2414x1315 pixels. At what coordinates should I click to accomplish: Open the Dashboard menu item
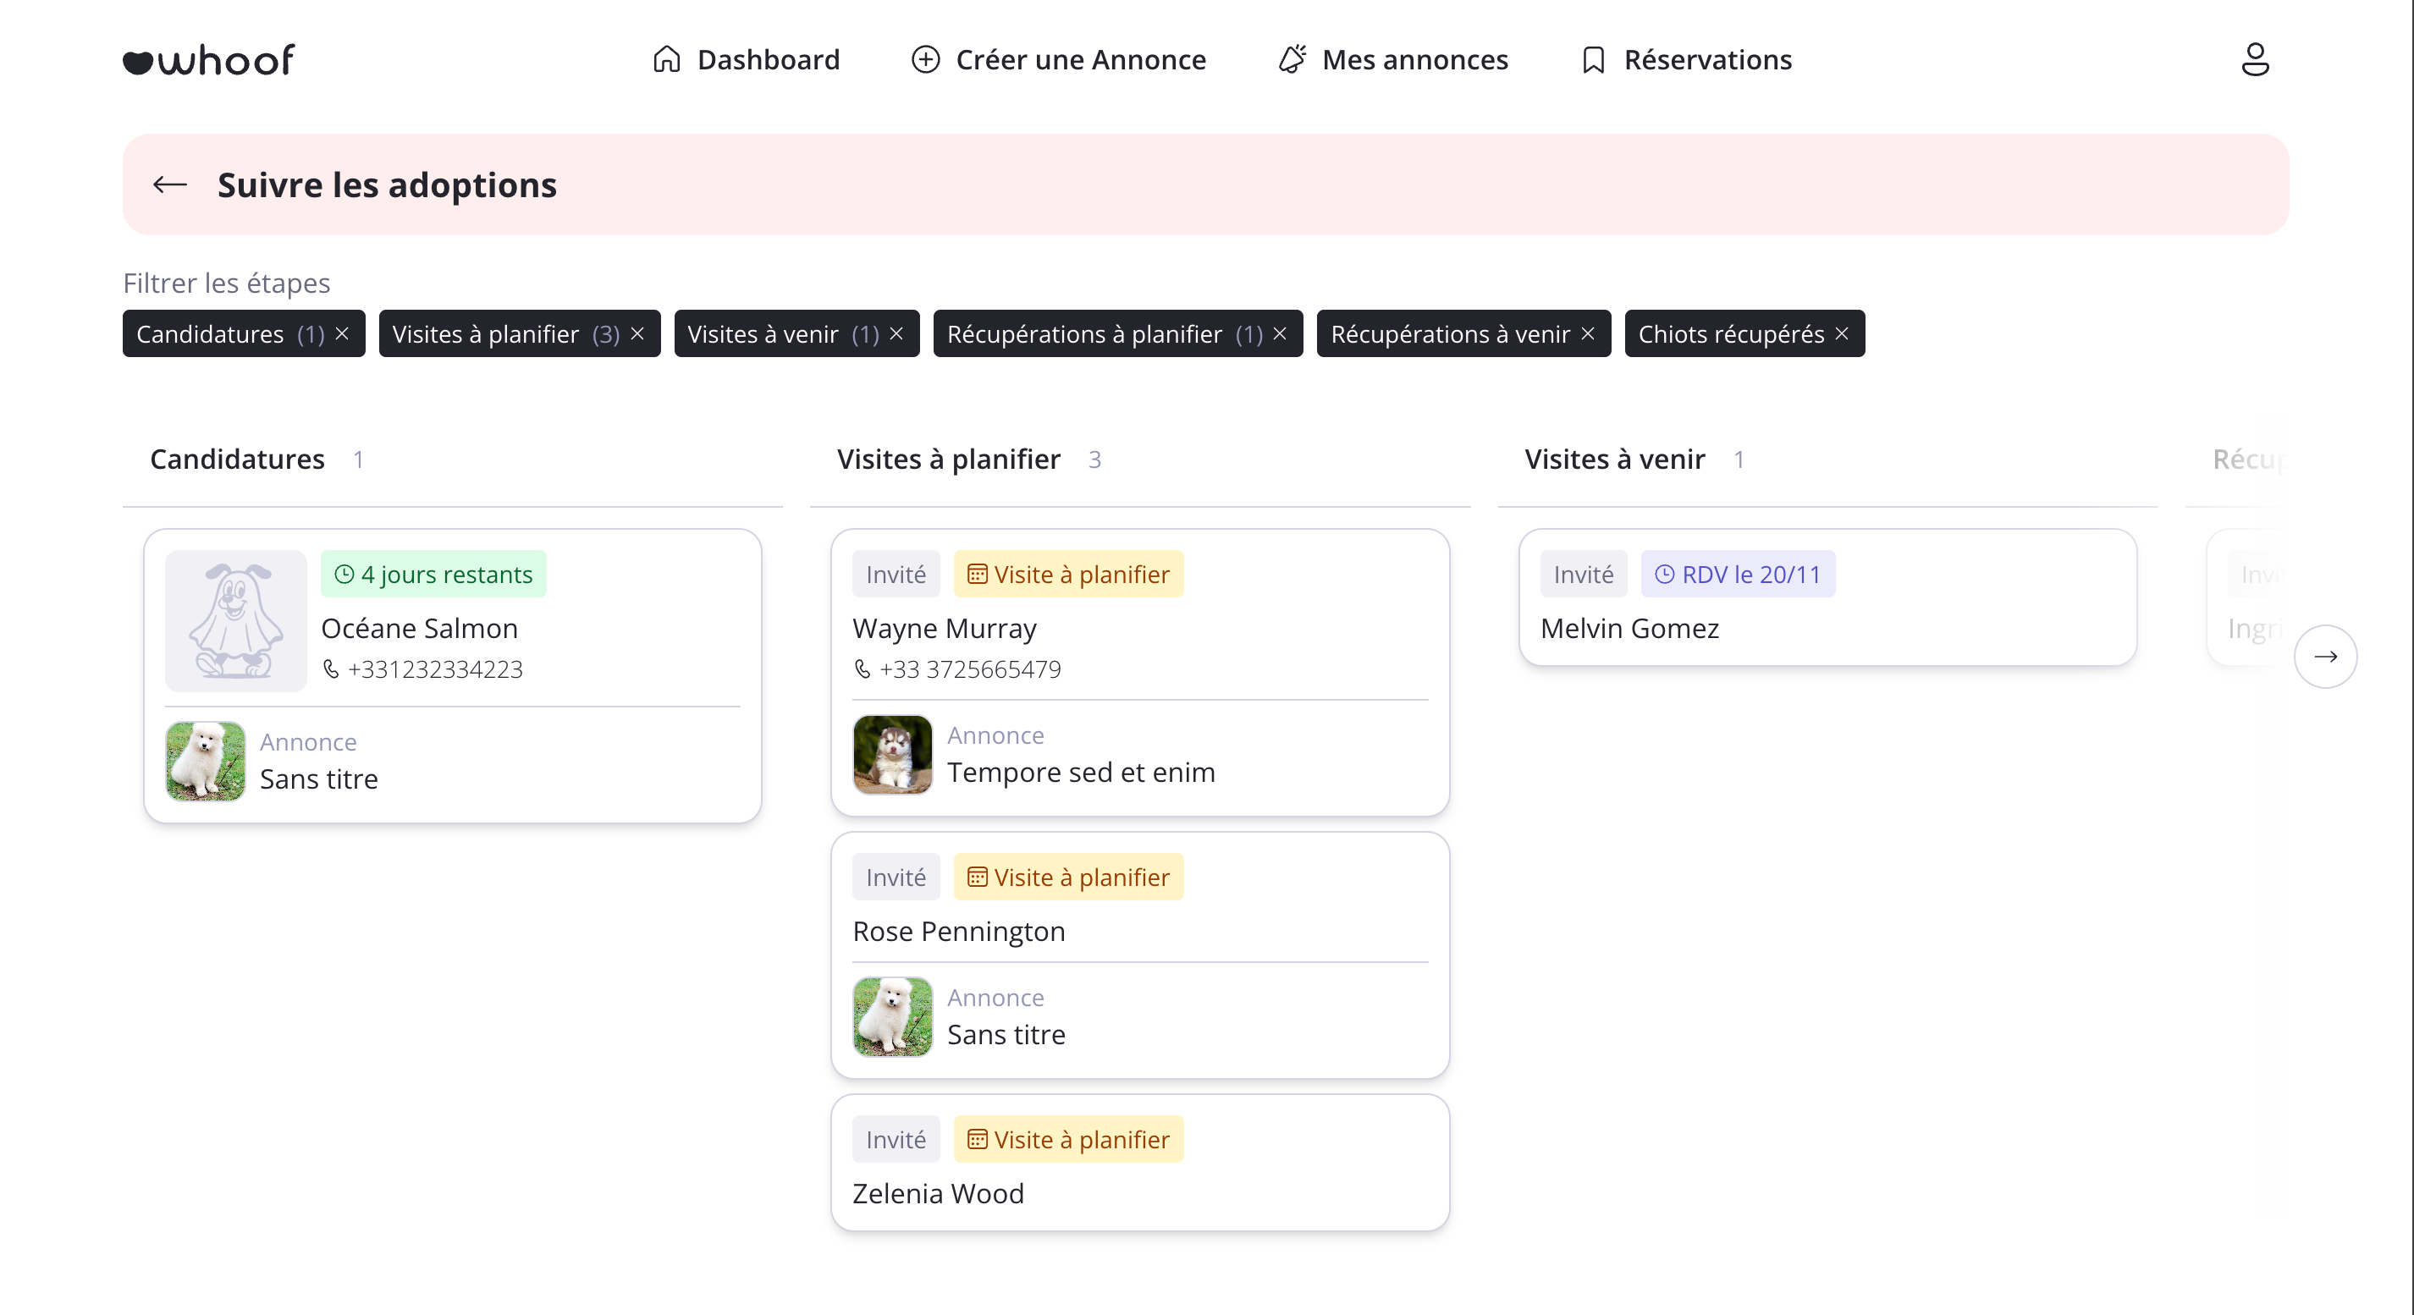tap(746, 60)
